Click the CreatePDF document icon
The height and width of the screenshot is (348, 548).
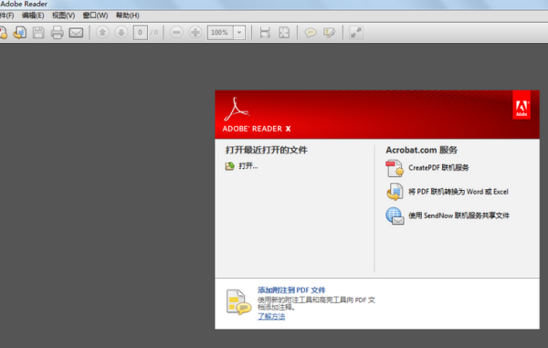(395, 168)
